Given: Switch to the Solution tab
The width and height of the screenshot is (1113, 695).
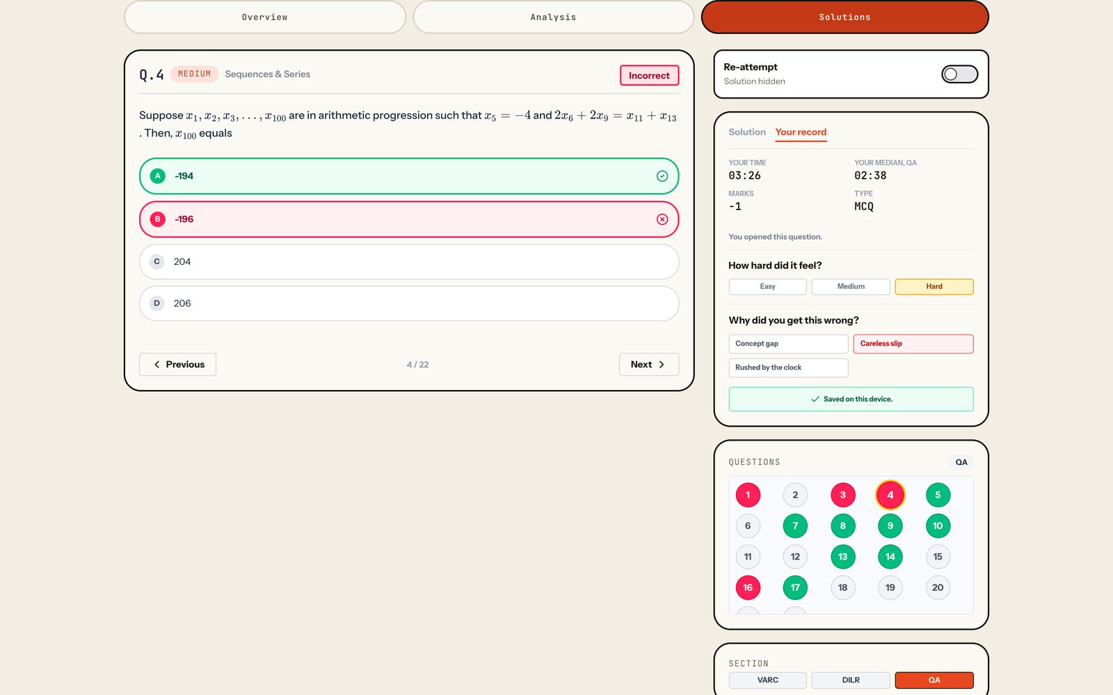Looking at the screenshot, I should point(746,132).
